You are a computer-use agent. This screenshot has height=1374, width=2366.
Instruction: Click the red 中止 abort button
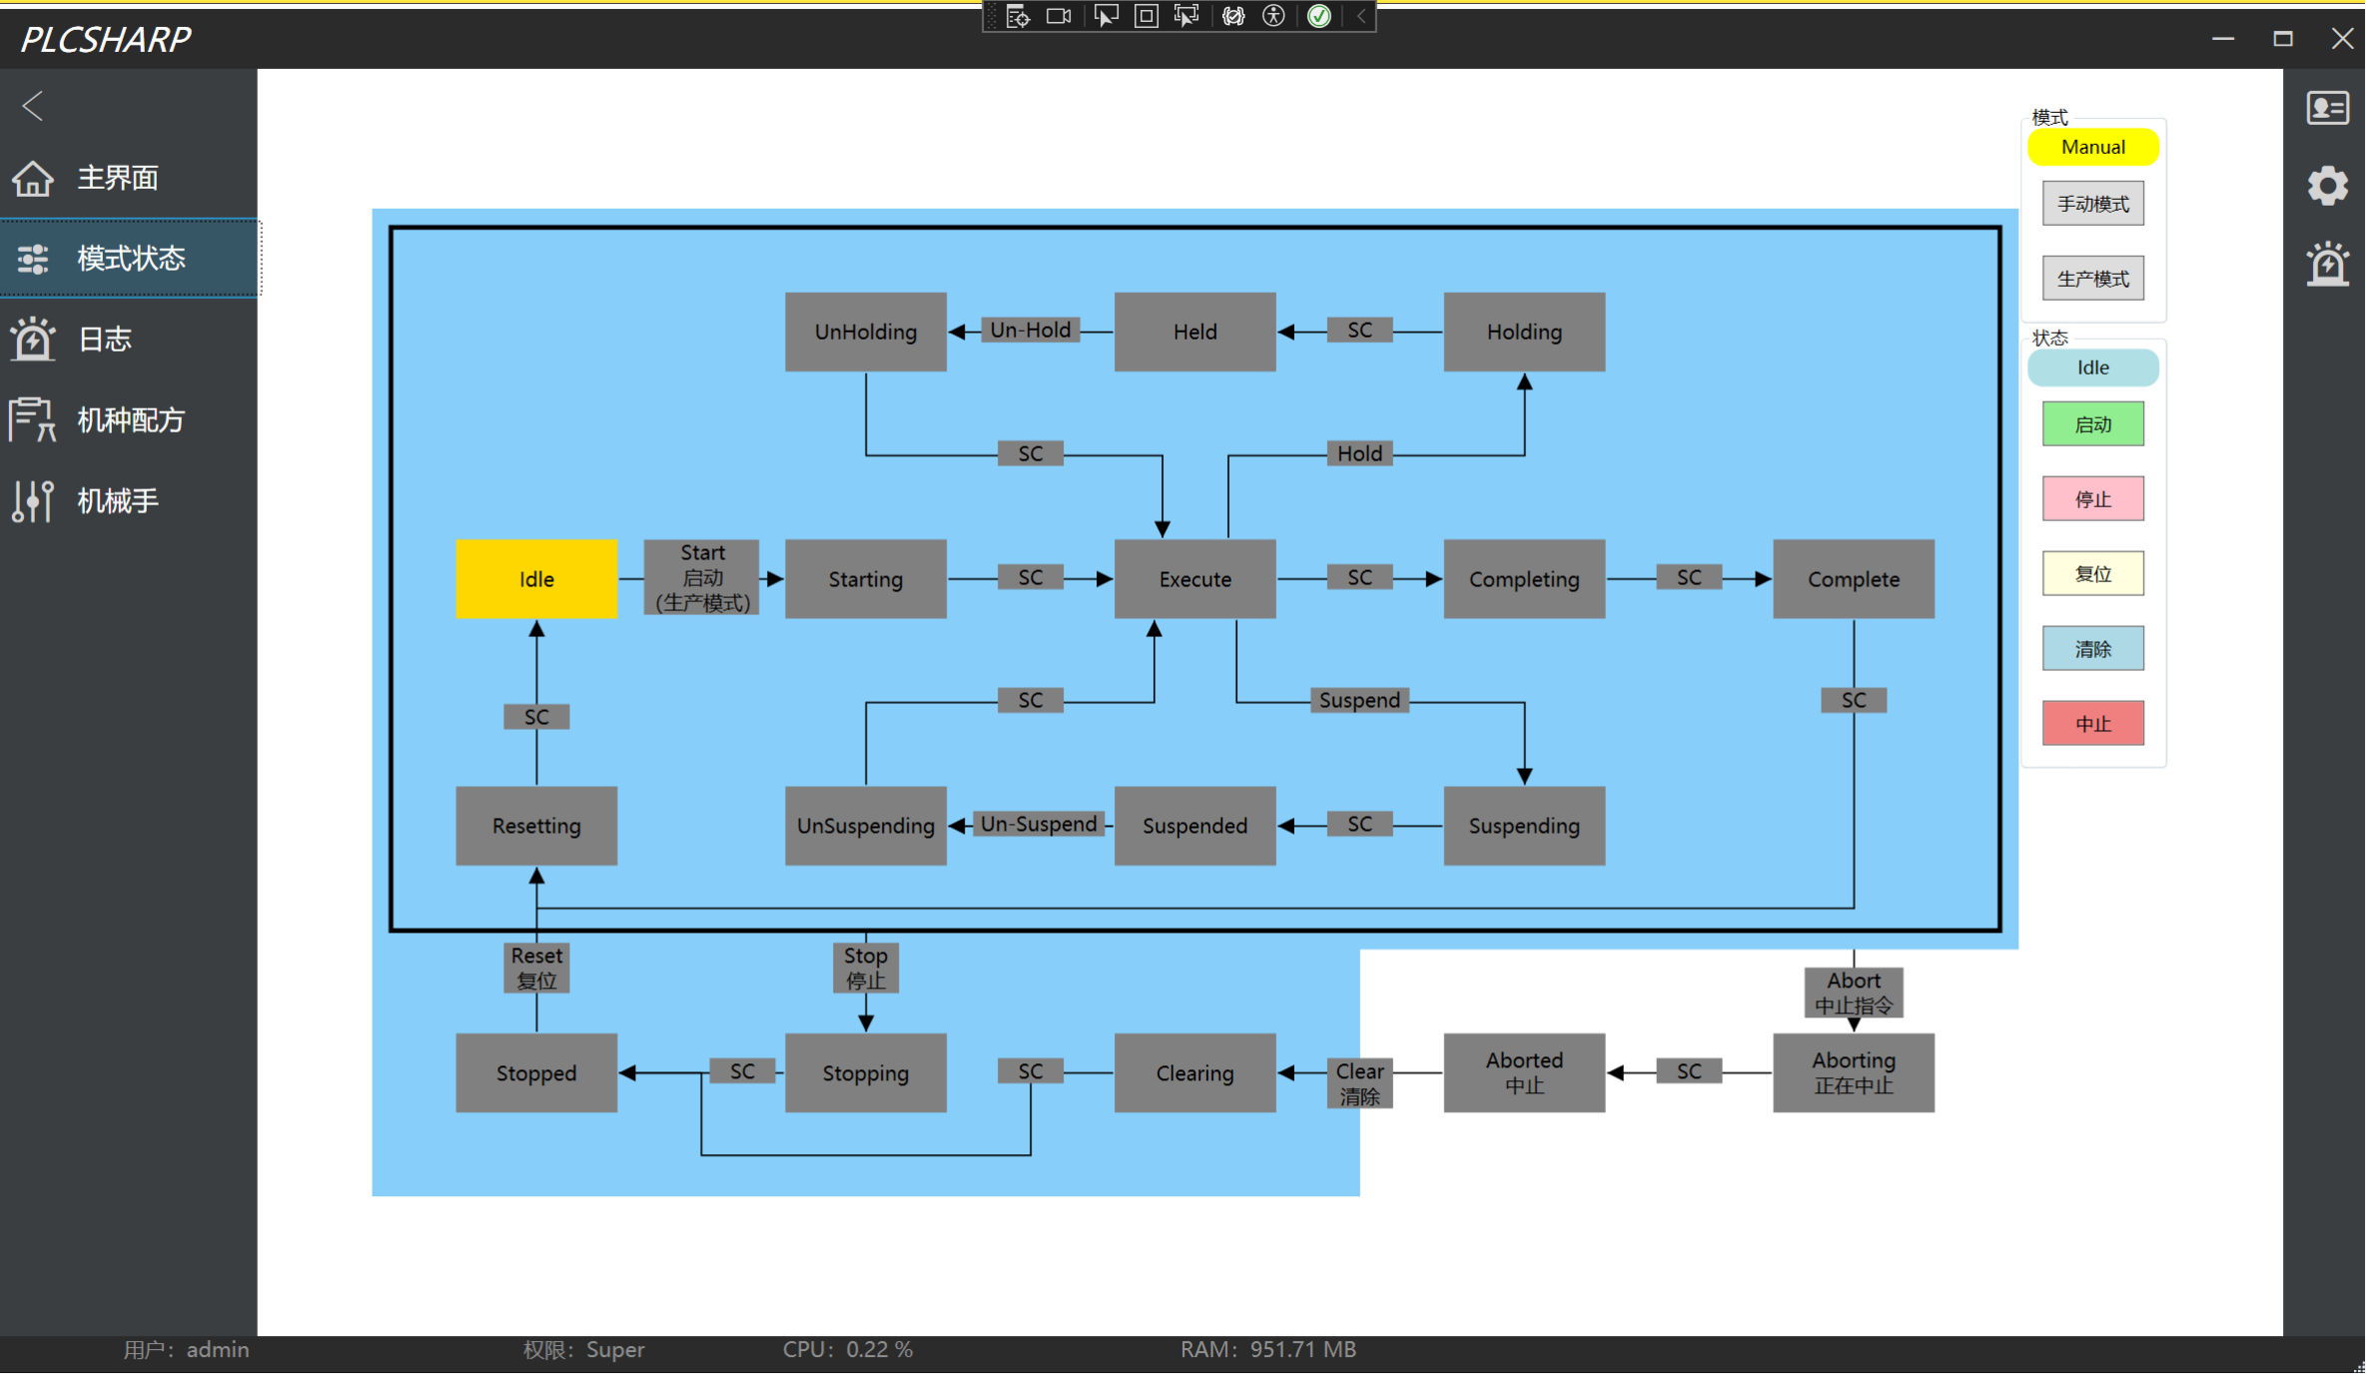click(x=2093, y=724)
